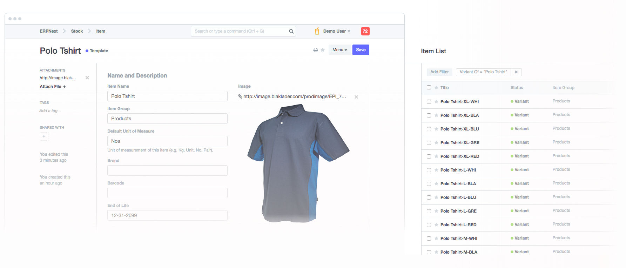Viewport: 626px width, 268px height.
Task: Click Attach File +
Action: pyautogui.click(x=53, y=87)
